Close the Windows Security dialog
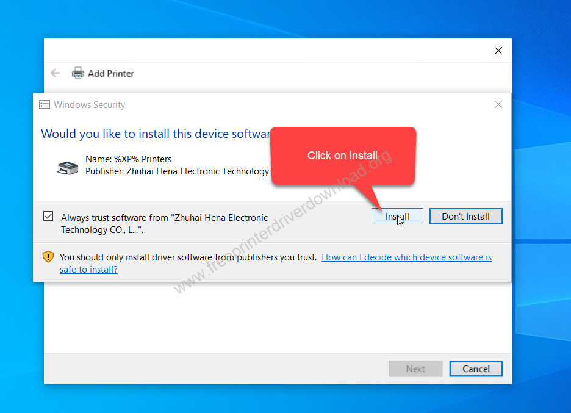Viewport: 571px width, 413px height. point(498,104)
